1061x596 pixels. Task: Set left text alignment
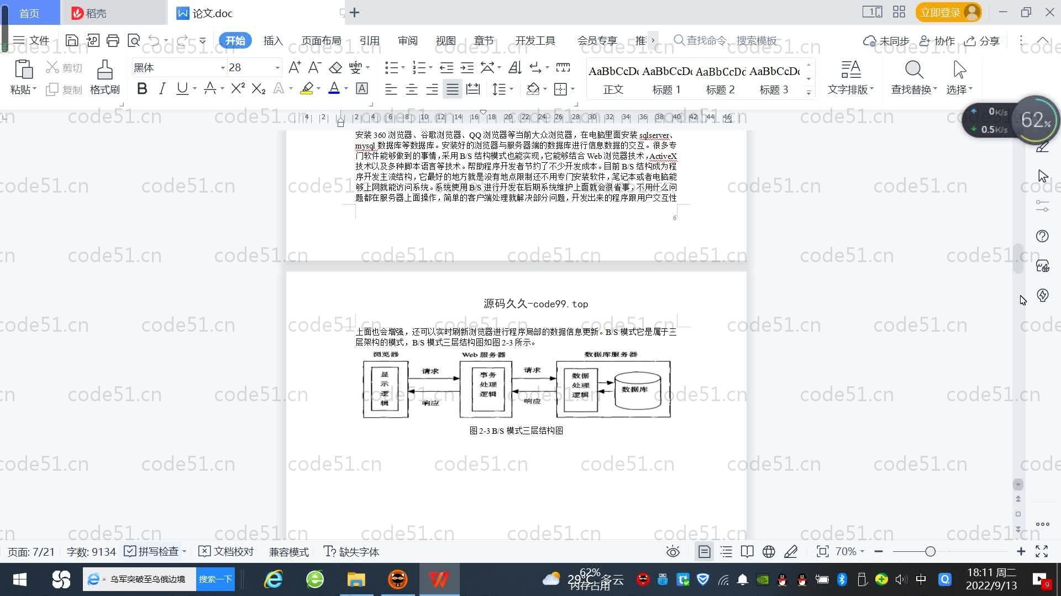tap(391, 89)
